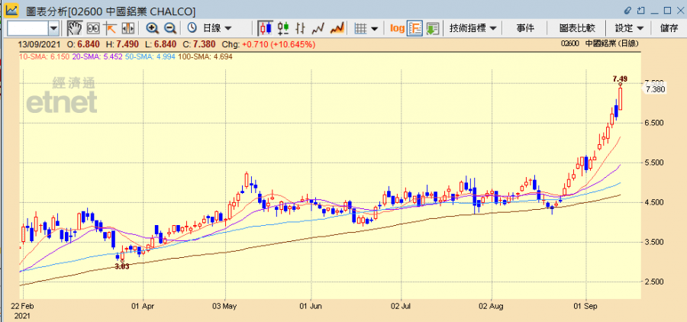The height and width of the screenshot is (322, 687).
Task: Click the zoom out magnifier icon
Action: click(169, 28)
